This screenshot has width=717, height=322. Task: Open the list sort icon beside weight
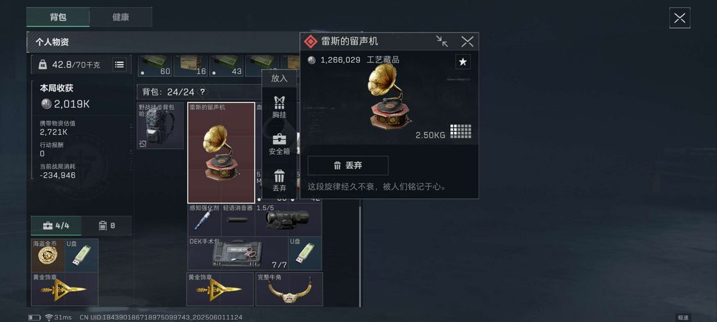point(119,65)
